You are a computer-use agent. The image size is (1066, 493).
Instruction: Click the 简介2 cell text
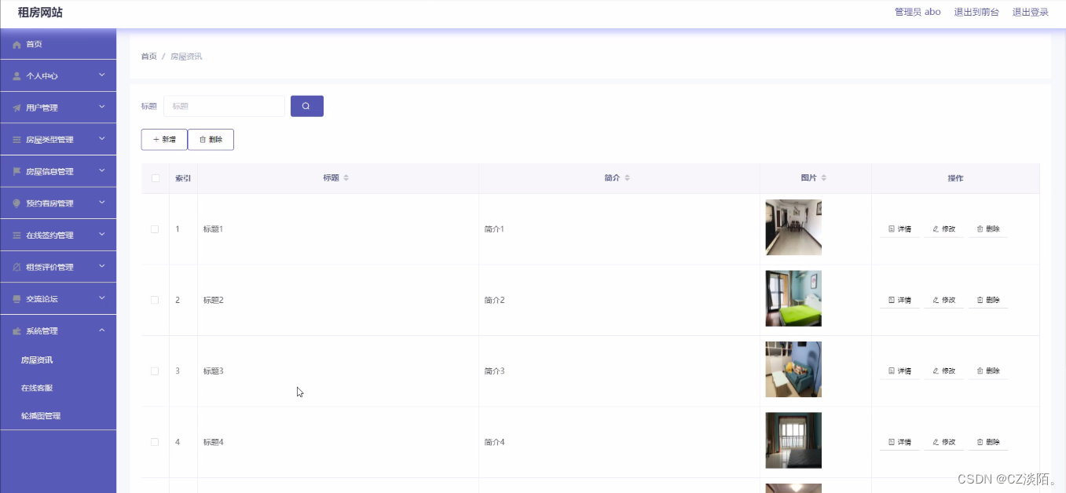(x=494, y=300)
